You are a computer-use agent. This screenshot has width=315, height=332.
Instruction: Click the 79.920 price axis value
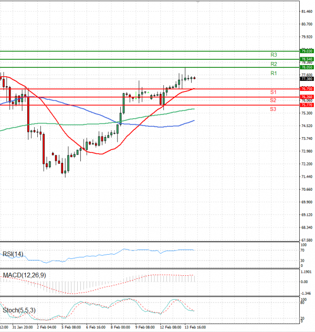[307, 37]
